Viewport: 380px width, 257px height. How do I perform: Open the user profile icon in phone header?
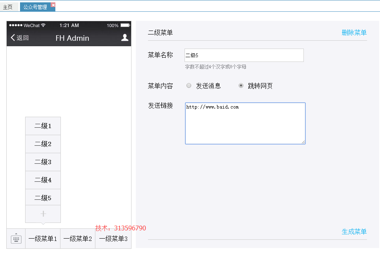click(124, 38)
